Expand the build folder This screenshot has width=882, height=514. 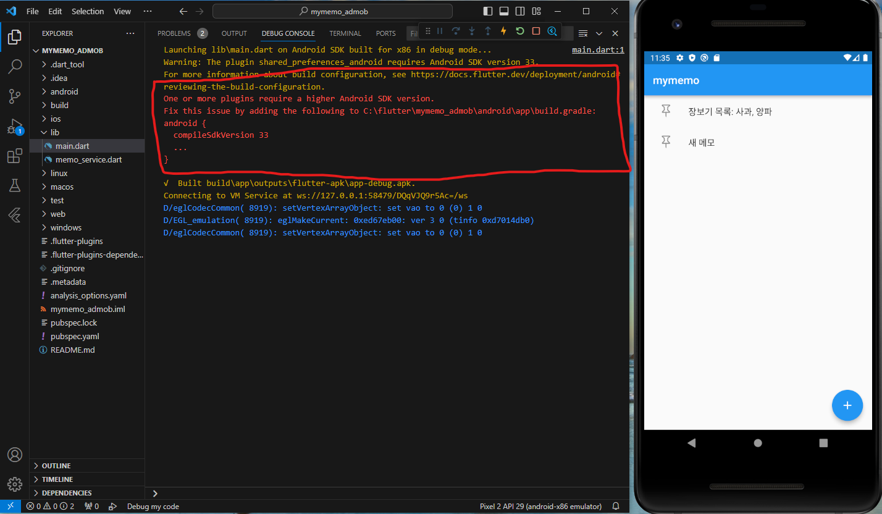click(x=87, y=105)
